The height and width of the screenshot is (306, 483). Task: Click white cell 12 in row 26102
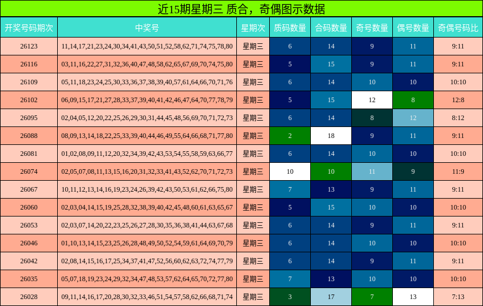(x=372, y=100)
